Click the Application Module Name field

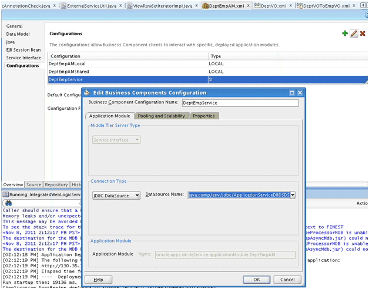(x=225, y=255)
